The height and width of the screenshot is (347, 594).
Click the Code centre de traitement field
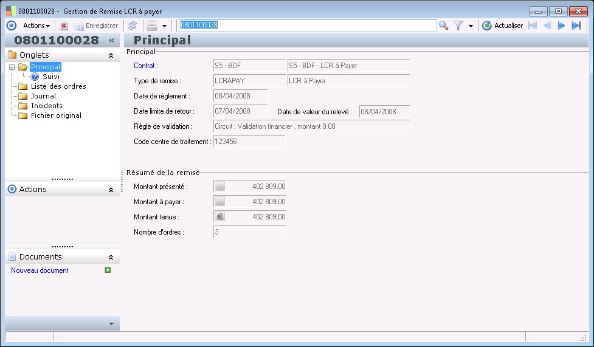249,142
